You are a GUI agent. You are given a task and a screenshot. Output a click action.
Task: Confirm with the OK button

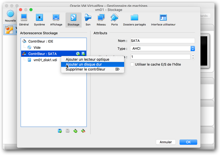click(188, 142)
